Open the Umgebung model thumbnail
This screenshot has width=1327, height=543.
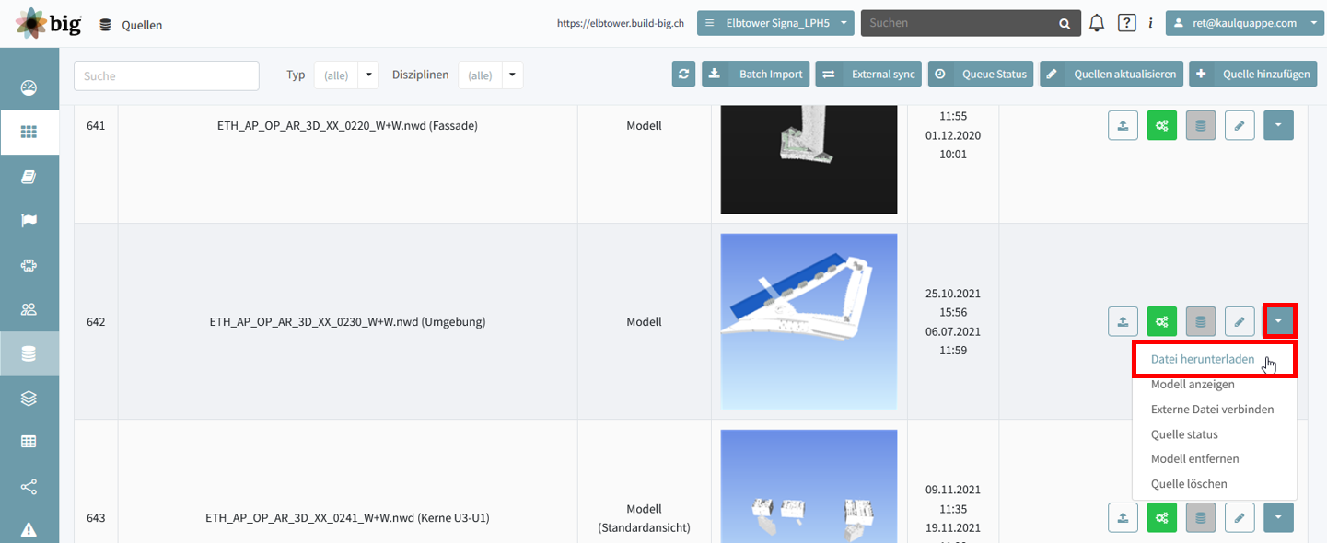coord(809,321)
